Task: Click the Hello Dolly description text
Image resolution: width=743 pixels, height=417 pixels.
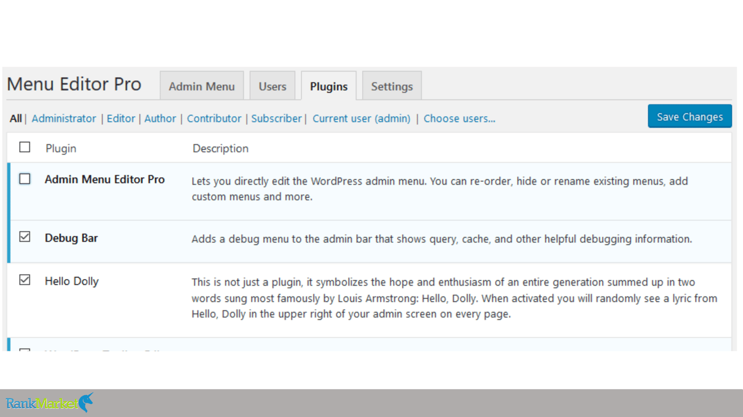Action: 454,298
